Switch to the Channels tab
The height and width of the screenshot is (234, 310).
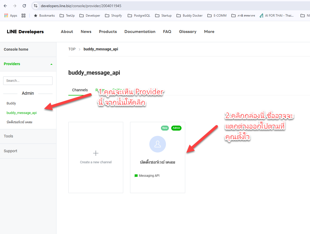[80, 90]
